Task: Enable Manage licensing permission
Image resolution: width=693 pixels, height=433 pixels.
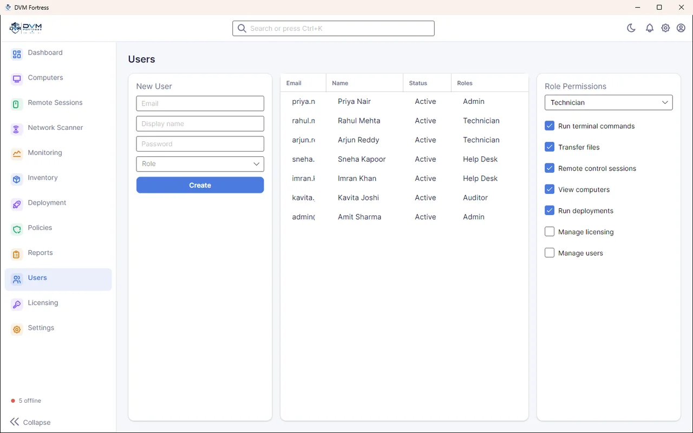Action: pyautogui.click(x=550, y=232)
